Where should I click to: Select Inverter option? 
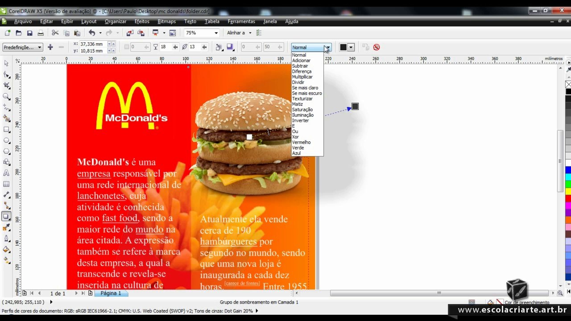pyautogui.click(x=300, y=120)
